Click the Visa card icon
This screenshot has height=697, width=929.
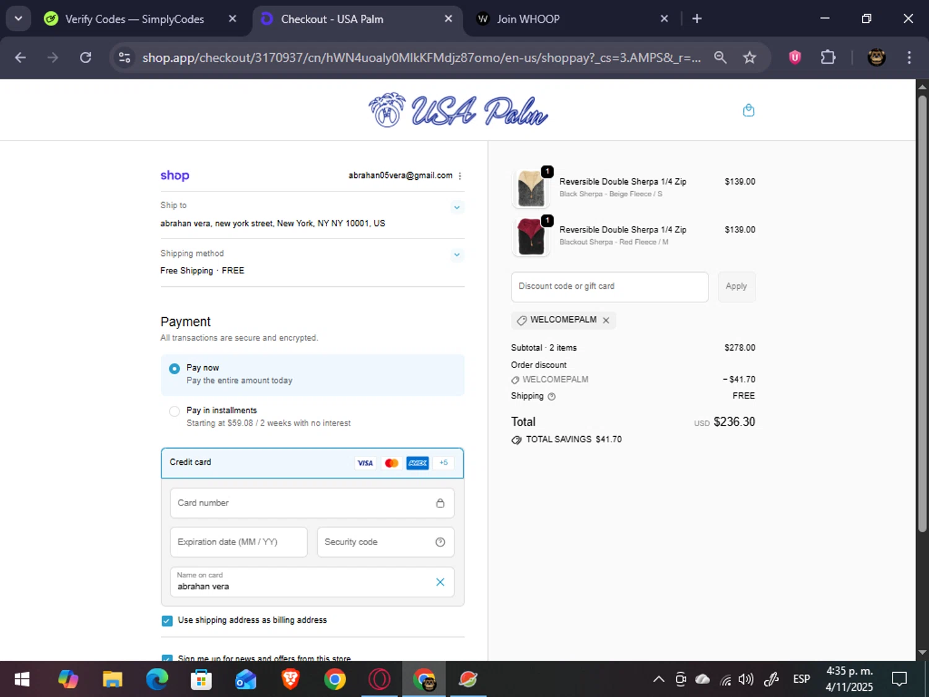coord(365,463)
